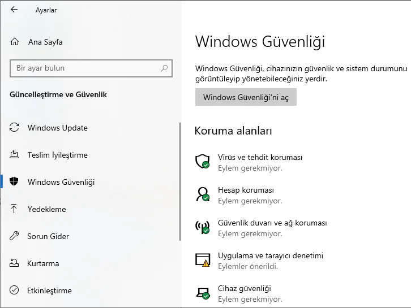Open Hesap koruması

point(246,190)
